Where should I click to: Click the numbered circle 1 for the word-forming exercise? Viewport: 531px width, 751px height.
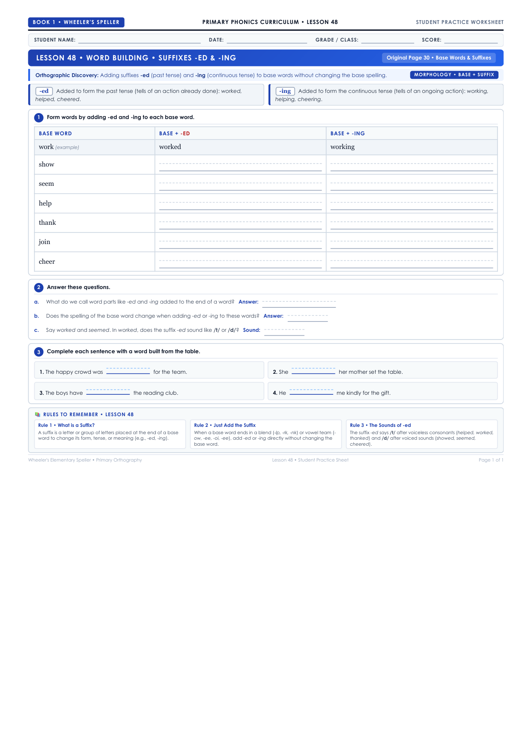(x=39, y=117)
